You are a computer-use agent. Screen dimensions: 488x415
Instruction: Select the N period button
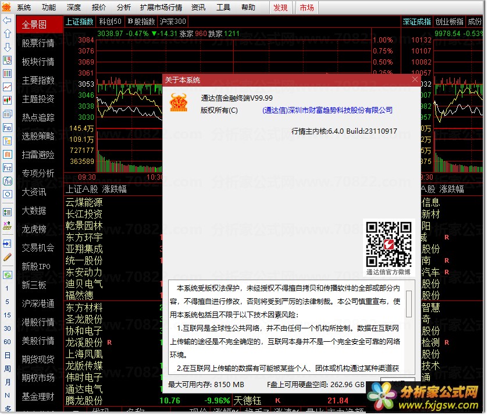(x=7, y=395)
